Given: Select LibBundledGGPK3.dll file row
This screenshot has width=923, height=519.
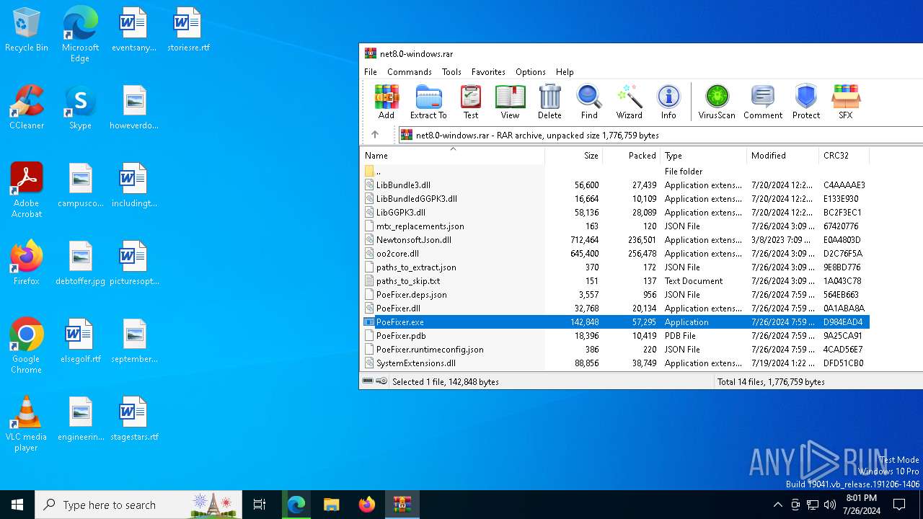Looking at the screenshot, I should [615, 199].
